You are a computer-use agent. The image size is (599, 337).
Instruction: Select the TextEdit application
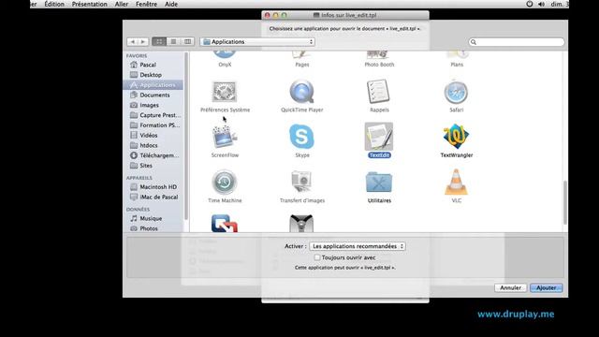click(378, 137)
